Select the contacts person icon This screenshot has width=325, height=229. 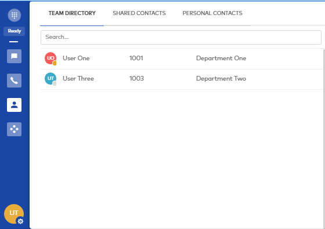pyautogui.click(x=14, y=105)
